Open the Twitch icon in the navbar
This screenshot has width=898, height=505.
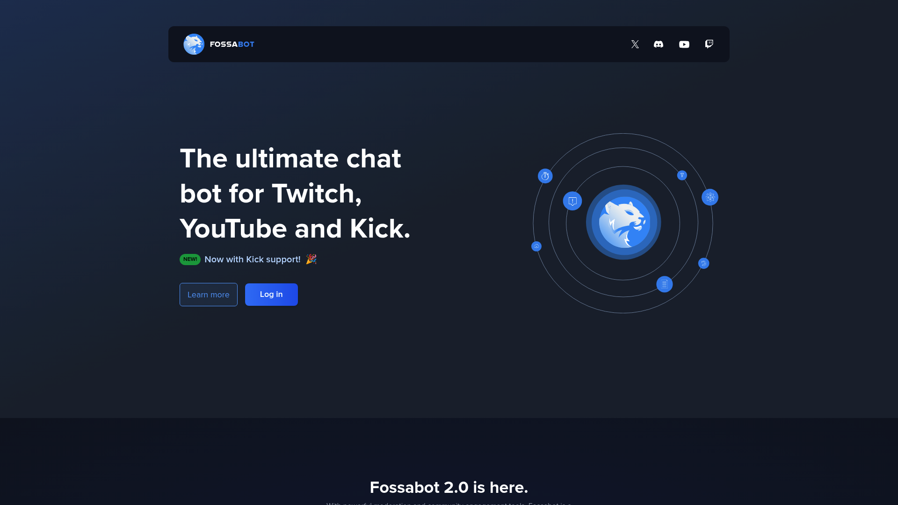tap(709, 44)
